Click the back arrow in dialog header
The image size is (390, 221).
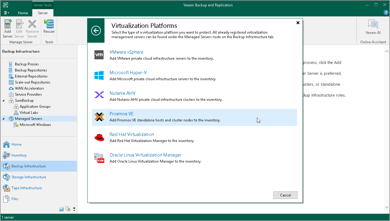tap(96, 31)
